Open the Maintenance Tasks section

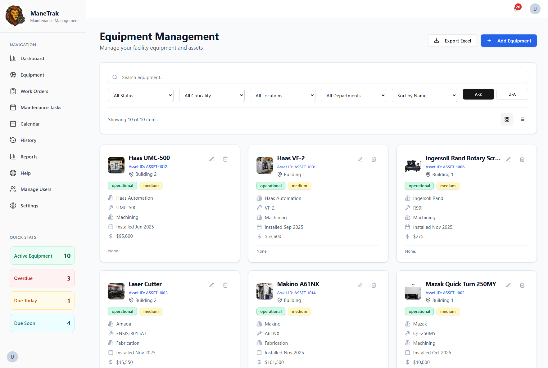(x=41, y=107)
